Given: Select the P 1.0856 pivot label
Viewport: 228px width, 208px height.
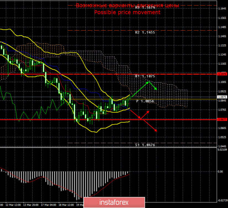Looking at the screenshot, I should pyautogui.click(x=144, y=101).
